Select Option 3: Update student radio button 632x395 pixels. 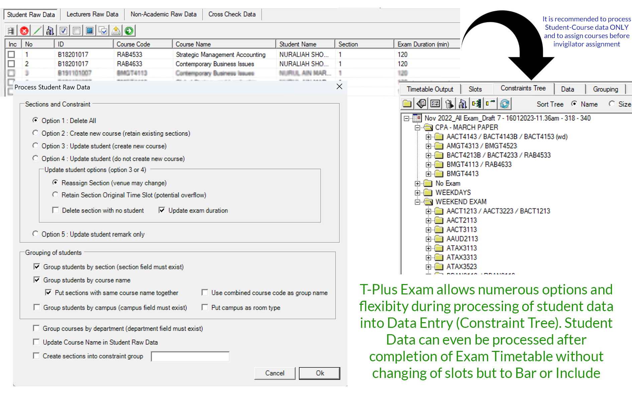[35, 146]
